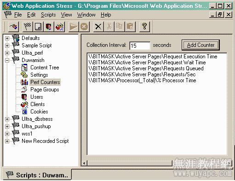Click the stop test toolbar icon
The width and height of the screenshot is (235, 181).
pos(84,27)
